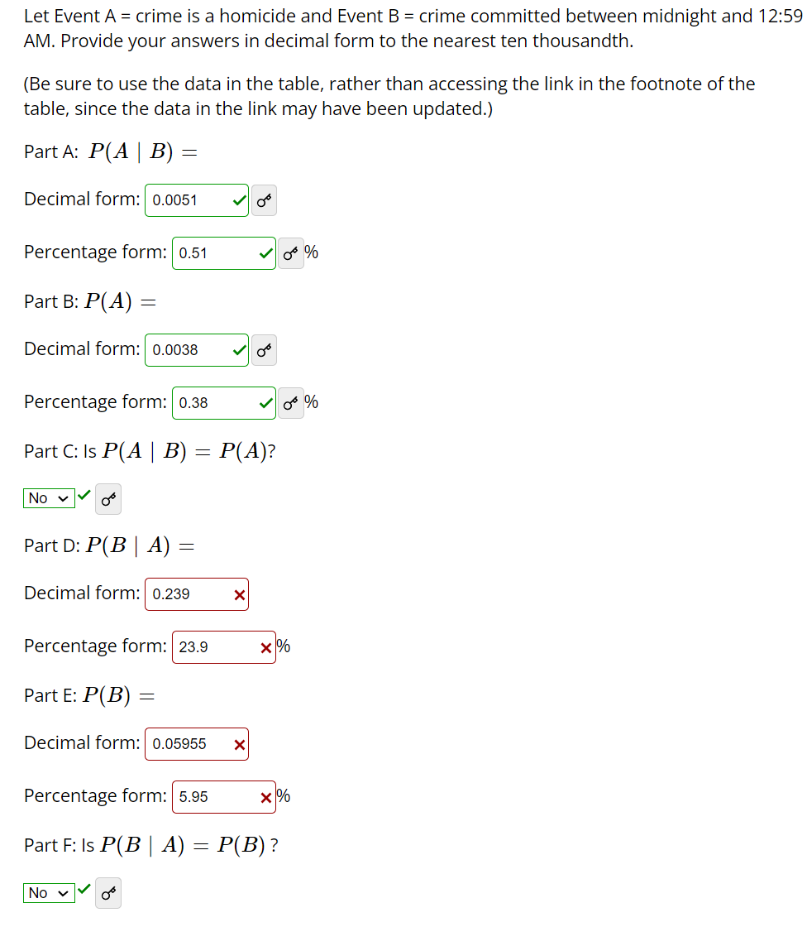Click the key icon next to 0.0038
This screenshot has width=807, height=927.
pyautogui.click(x=263, y=349)
